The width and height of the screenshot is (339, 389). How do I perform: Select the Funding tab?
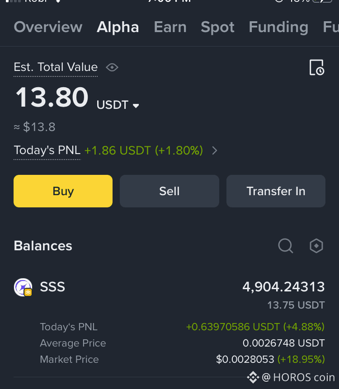(x=278, y=27)
